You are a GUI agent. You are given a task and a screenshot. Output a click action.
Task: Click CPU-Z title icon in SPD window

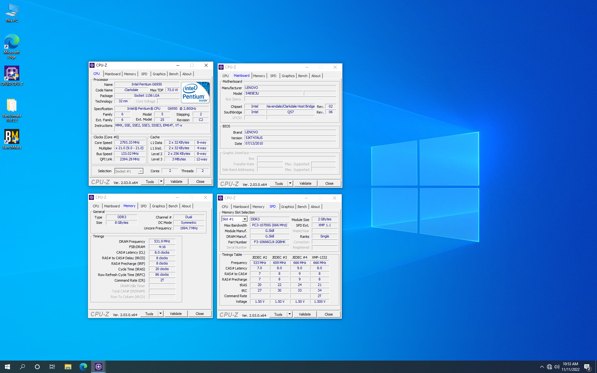click(220, 198)
